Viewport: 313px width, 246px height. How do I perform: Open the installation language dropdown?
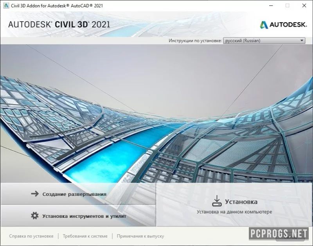(x=264, y=41)
